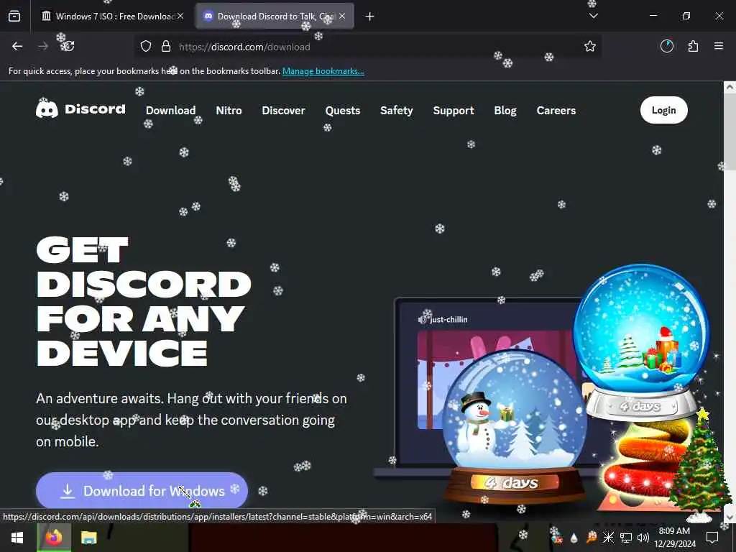Open the Action Center notification icon
Image resolution: width=736 pixels, height=552 pixels.
pos(712,538)
